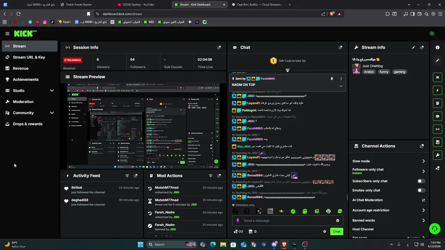Open Drops & rewards in sidebar
The image size is (445, 250).
(x=30, y=124)
